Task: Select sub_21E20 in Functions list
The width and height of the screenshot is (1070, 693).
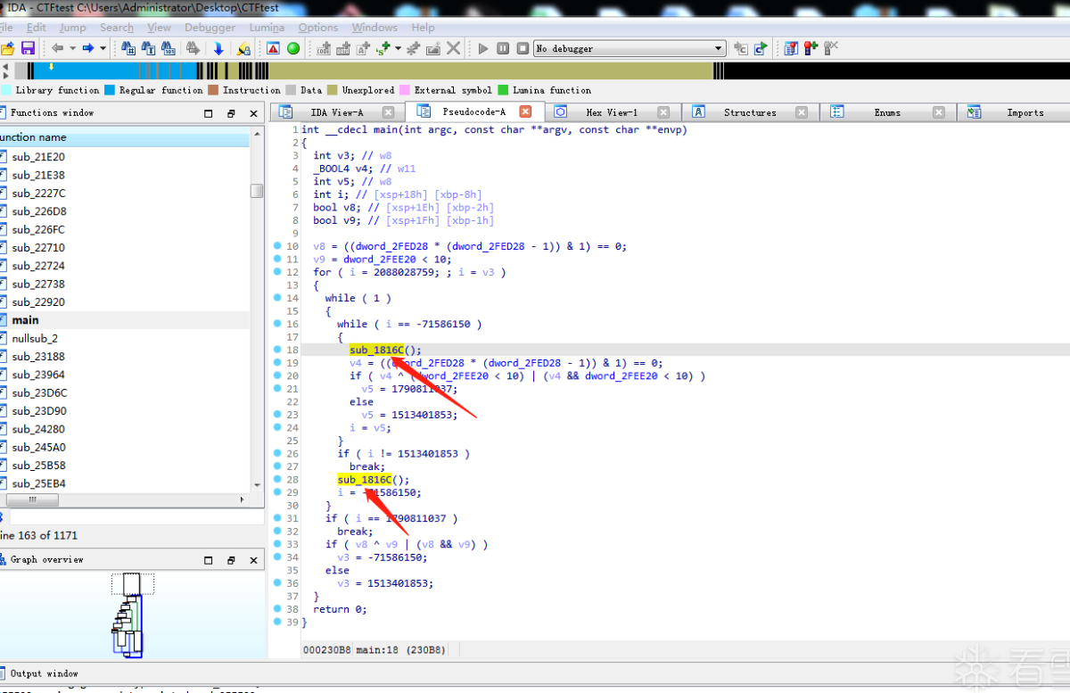Action: (x=125, y=157)
